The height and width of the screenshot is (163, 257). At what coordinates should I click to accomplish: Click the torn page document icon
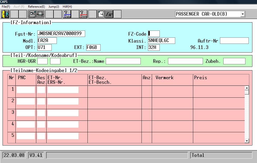(101, 14)
